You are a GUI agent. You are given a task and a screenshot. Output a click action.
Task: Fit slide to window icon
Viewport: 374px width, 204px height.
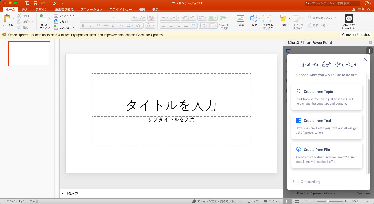click(366, 201)
